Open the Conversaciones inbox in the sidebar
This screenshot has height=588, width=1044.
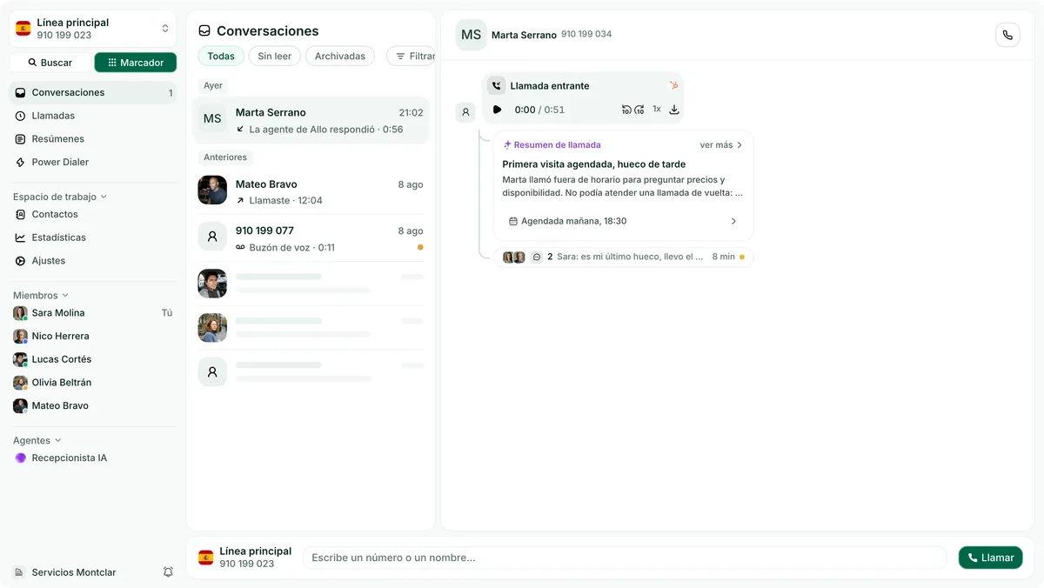coord(92,92)
